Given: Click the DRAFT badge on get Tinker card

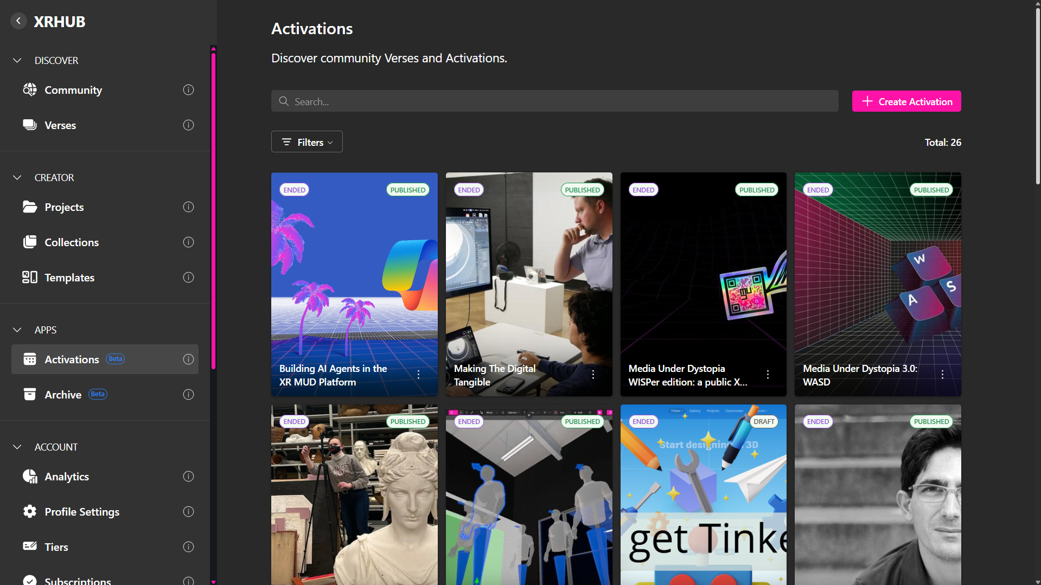Looking at the screenshot, I should (x=764, y=421).
